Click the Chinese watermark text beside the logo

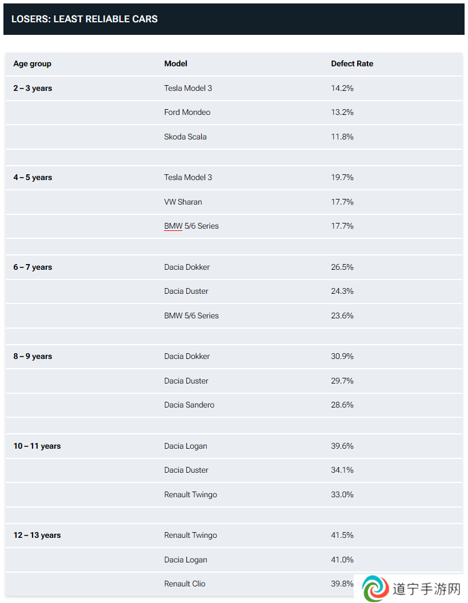(426, 589)
